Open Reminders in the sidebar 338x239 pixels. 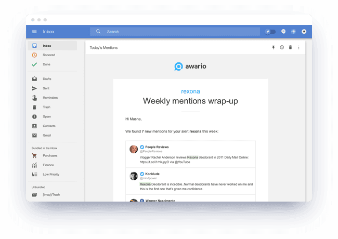(x=50, y=98)
